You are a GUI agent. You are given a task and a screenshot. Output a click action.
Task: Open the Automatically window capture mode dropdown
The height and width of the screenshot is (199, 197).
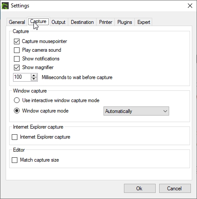[136, 111]
